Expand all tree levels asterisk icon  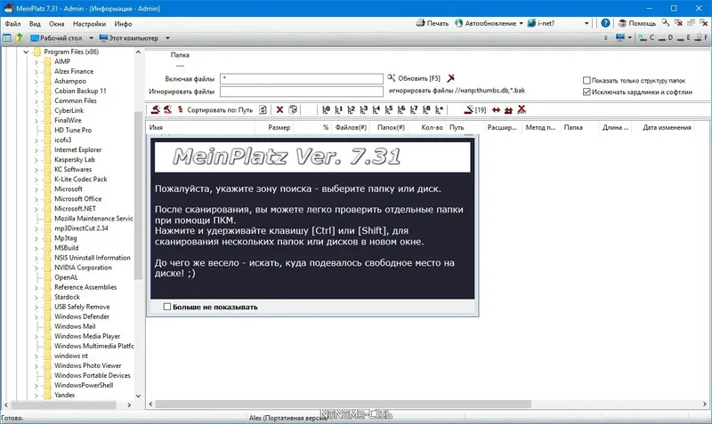tap(439, 109)
